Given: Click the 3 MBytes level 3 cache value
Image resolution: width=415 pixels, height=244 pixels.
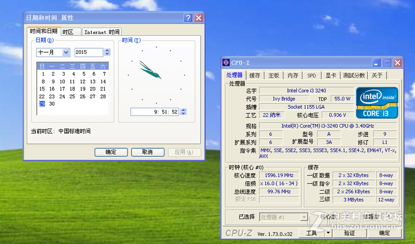Looking at the screenshot, I should [354, 200].
